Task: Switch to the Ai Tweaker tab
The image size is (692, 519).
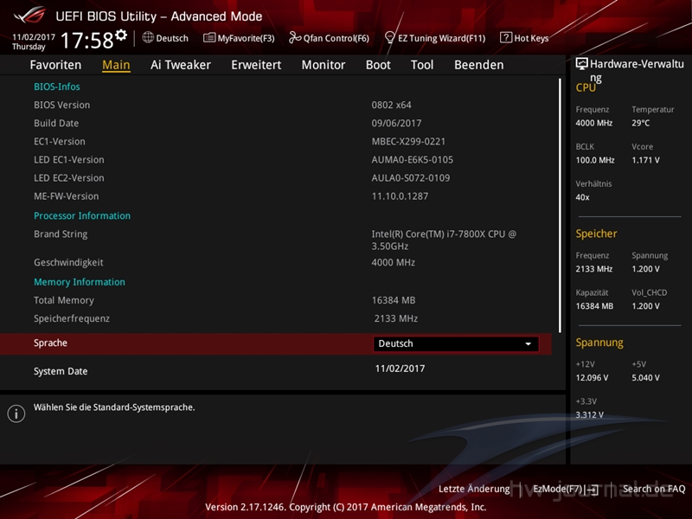Action: [181, 65]
